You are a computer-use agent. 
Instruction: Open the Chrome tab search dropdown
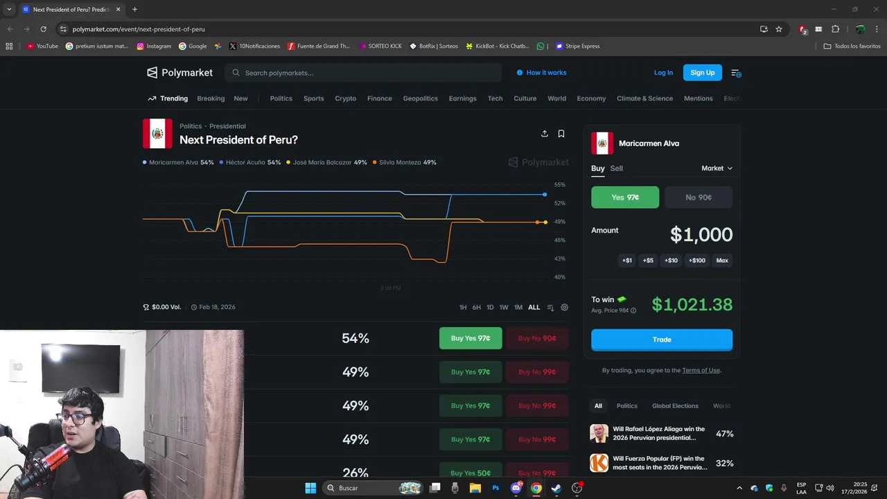click(x=9, y=10)
